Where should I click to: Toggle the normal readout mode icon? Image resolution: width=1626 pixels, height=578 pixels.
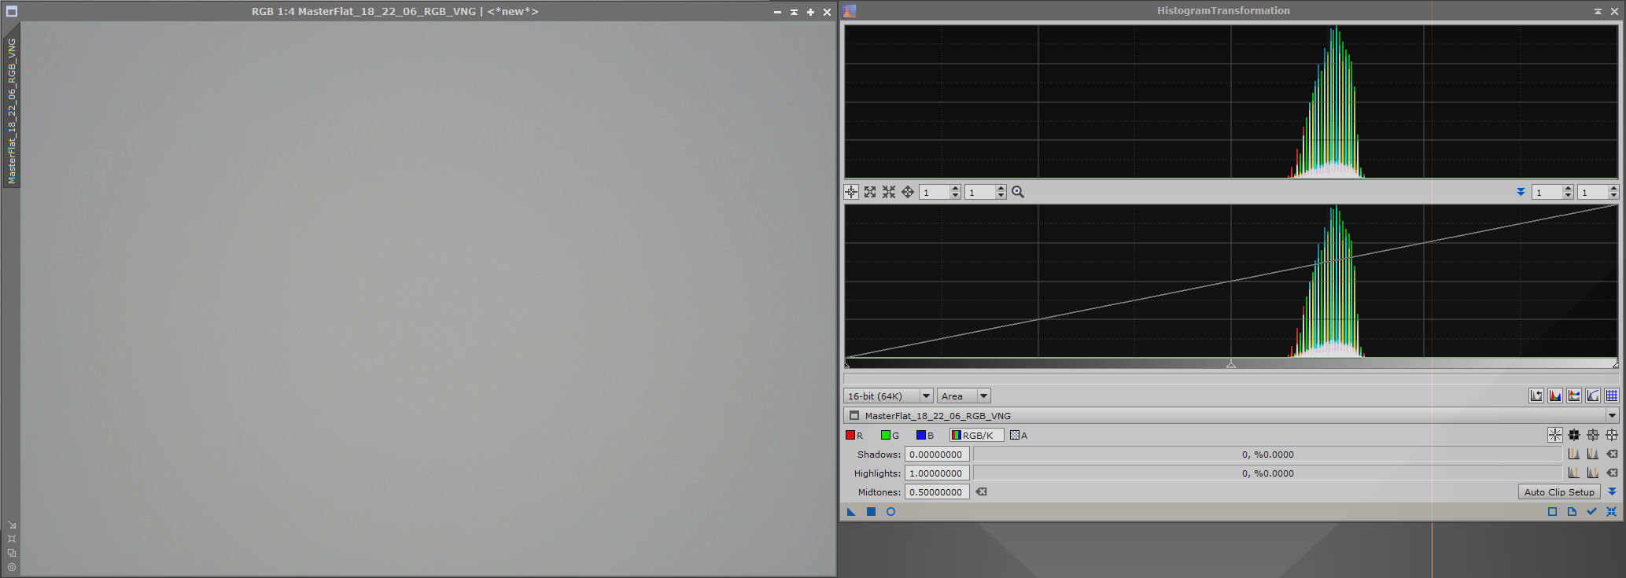(1555, 435)
